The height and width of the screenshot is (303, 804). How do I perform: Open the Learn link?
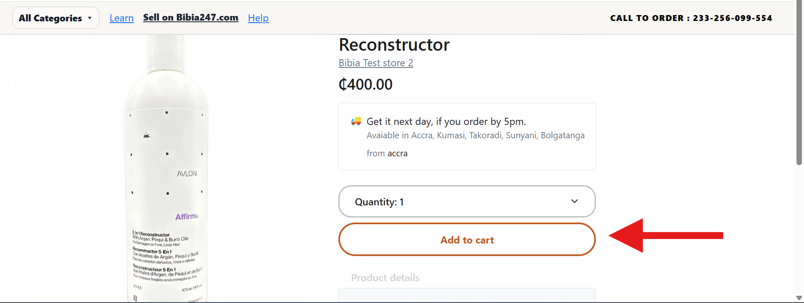point(121,18)
